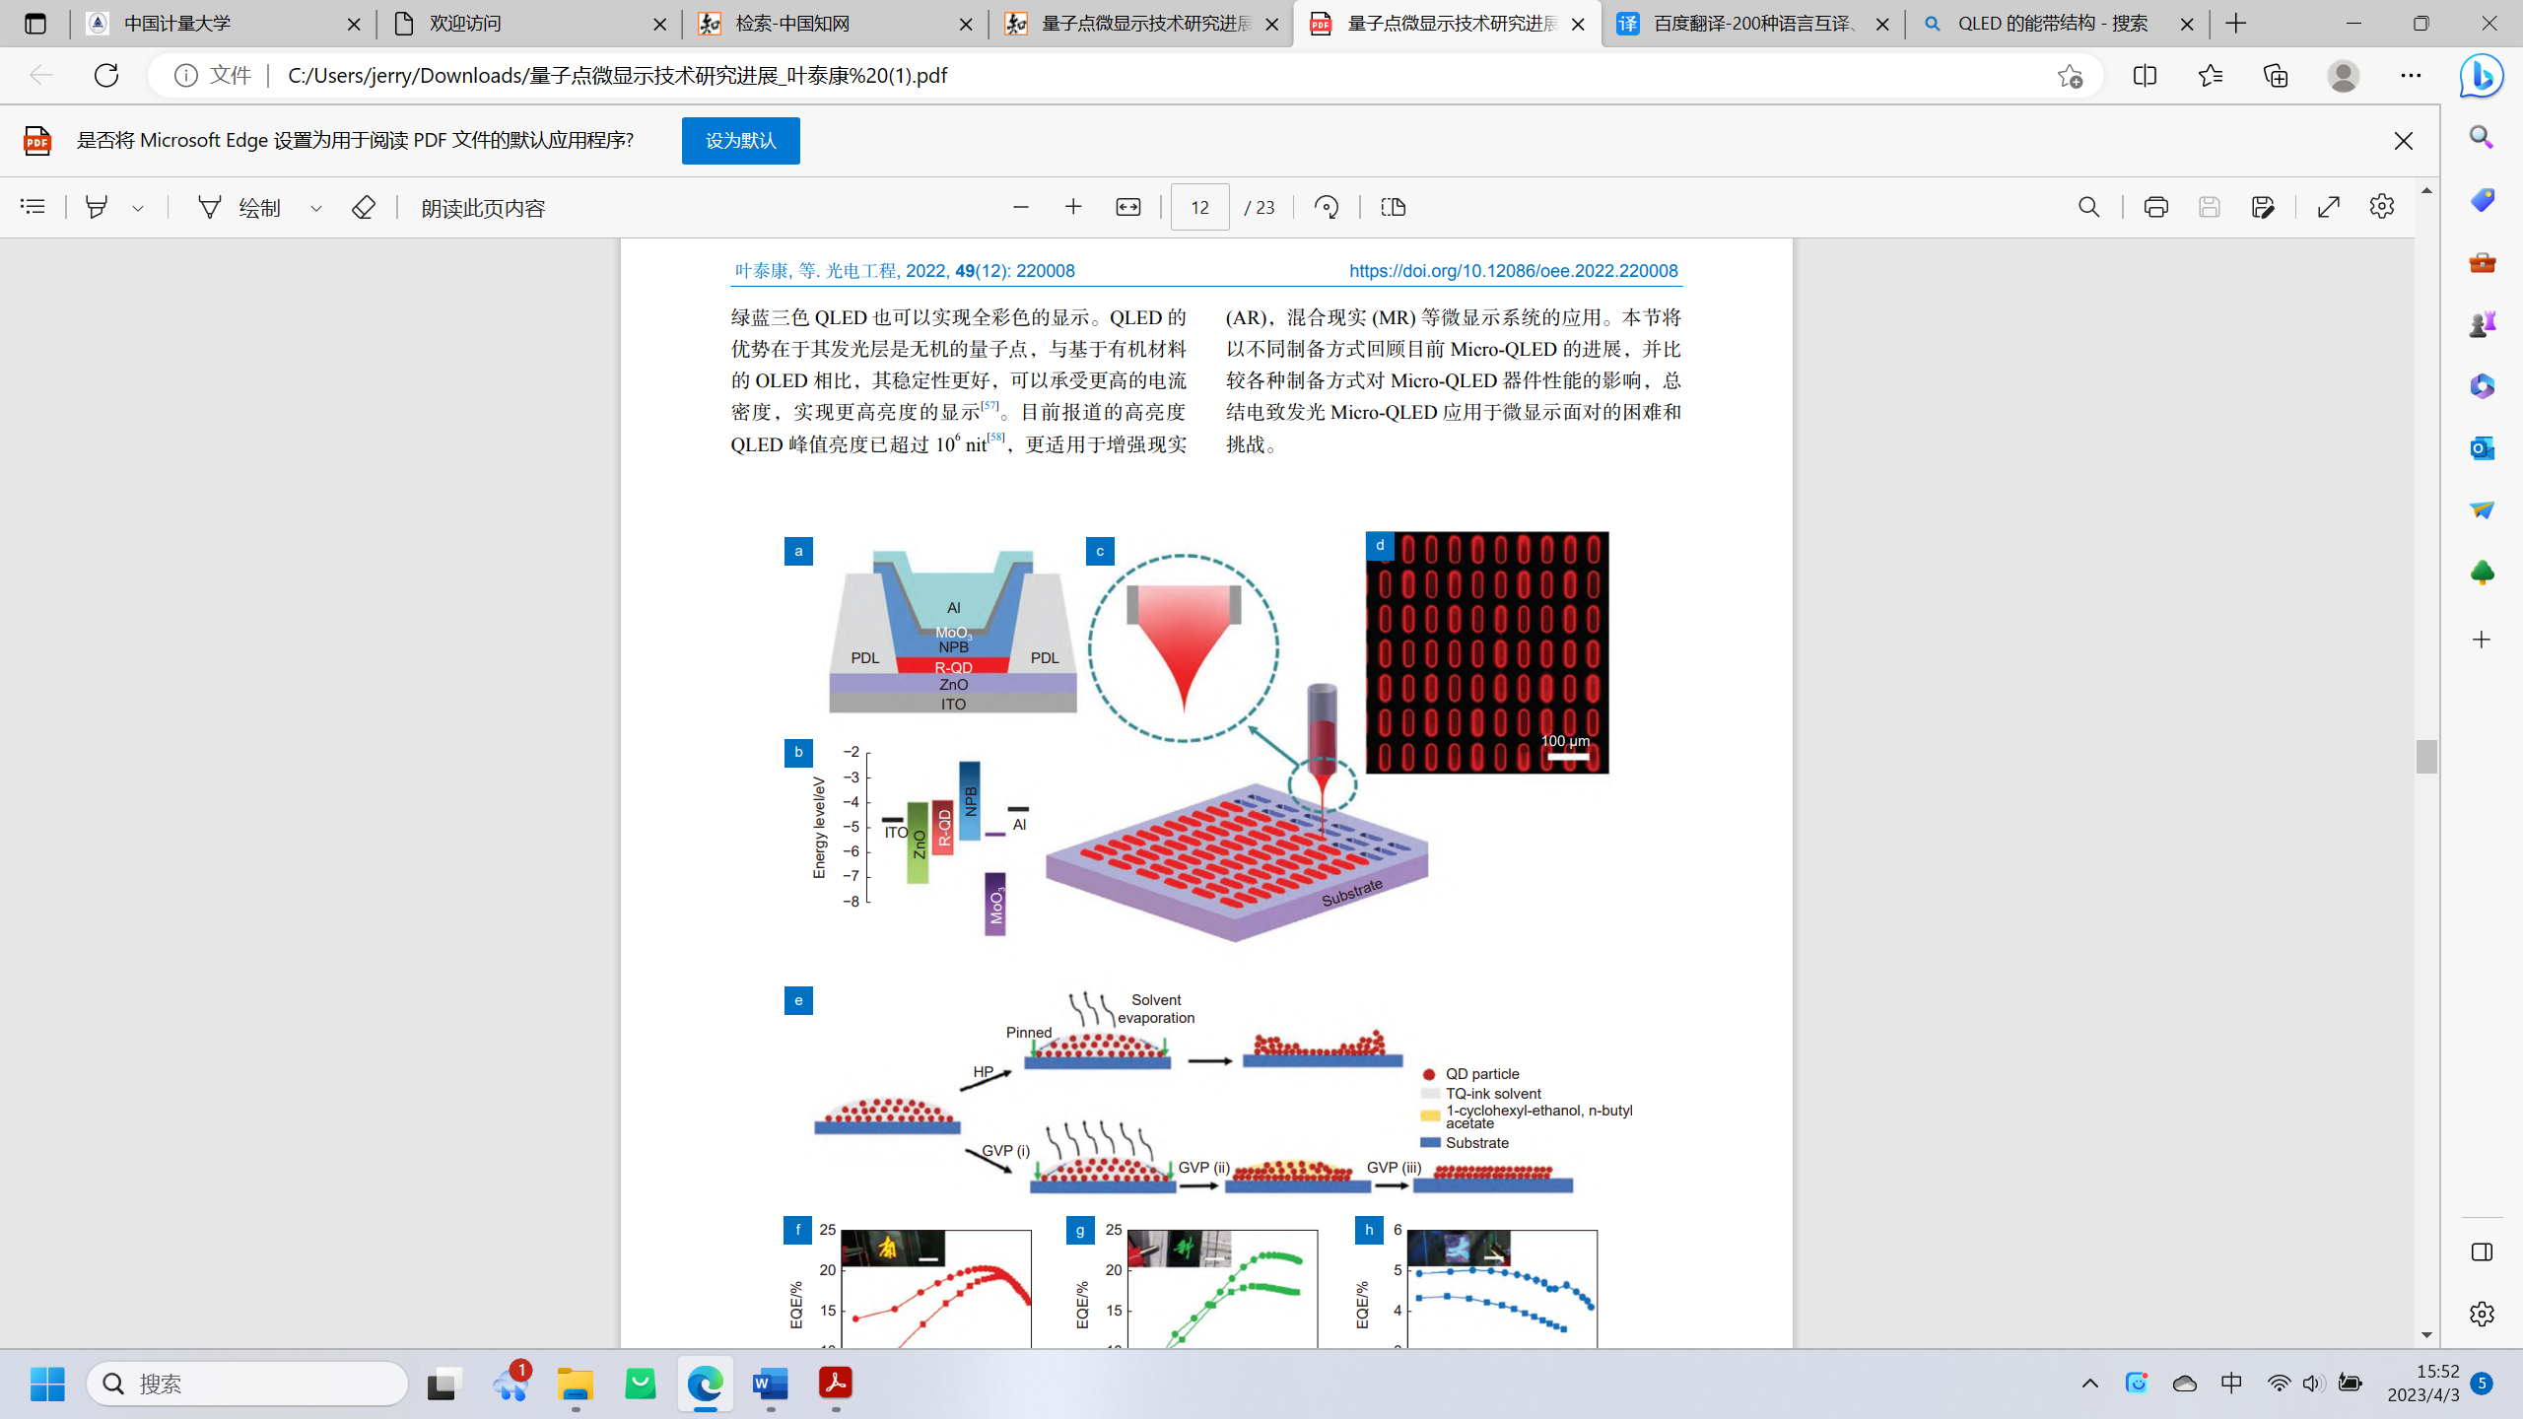Switch to 中国计量大学 tab

pos(223,24)
